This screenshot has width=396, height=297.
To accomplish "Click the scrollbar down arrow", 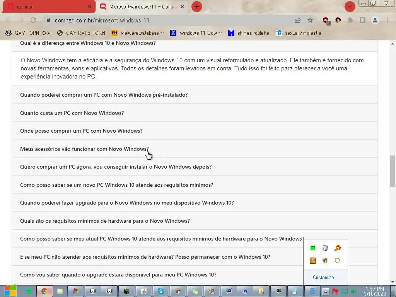I will tap(393, 282).
